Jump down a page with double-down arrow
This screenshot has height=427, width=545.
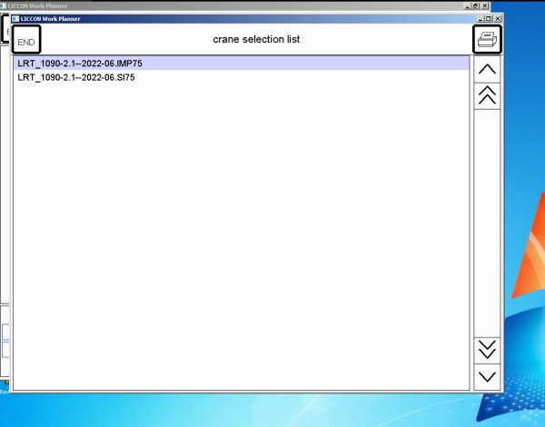point(487,350)
